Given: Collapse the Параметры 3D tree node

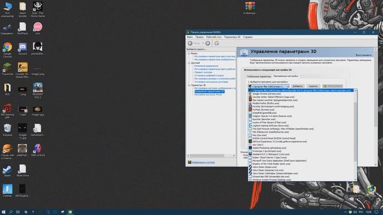Looking at the screenshot, I should click(x=189, y=85).
